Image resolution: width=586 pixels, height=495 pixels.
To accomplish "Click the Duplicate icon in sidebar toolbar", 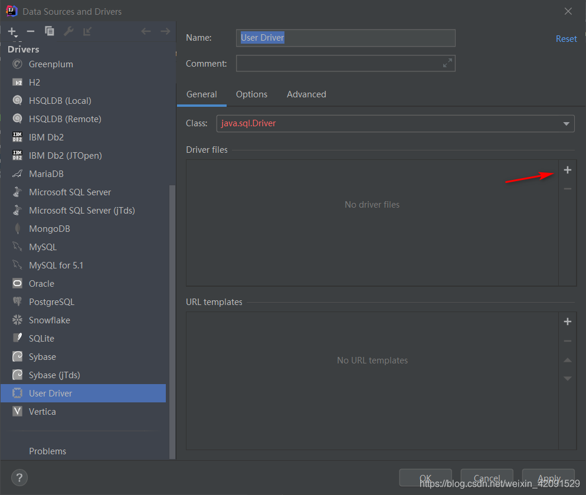I will click(50, 31).
